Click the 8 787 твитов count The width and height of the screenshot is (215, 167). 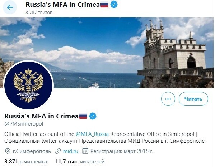39,13
